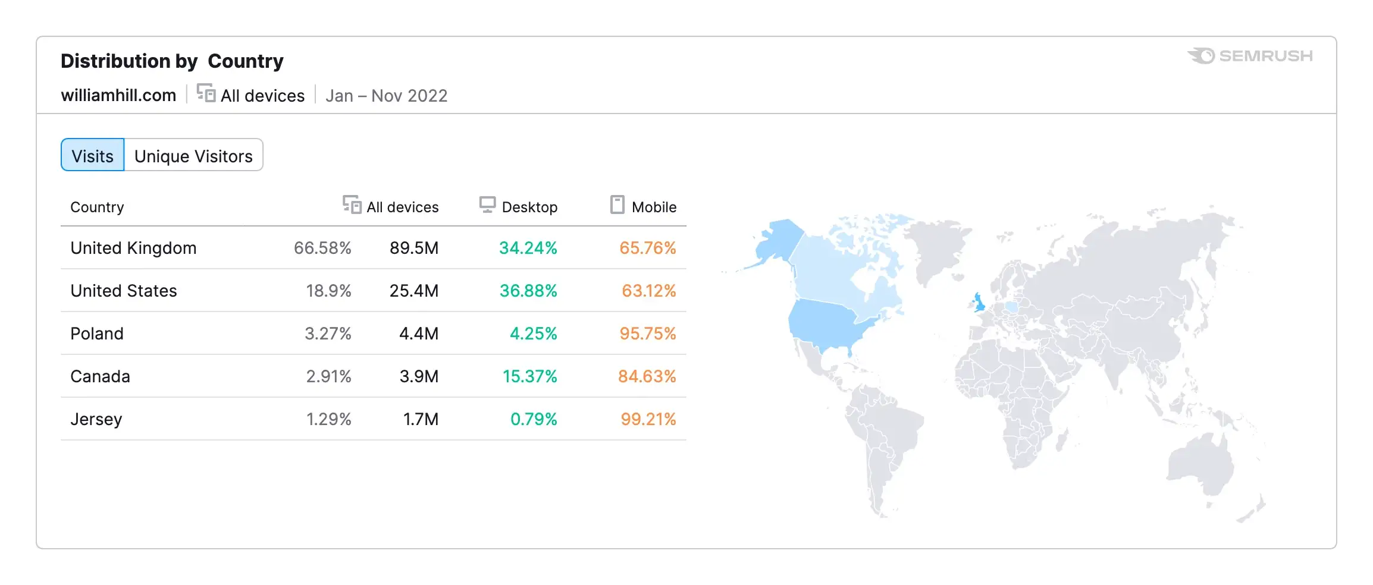The width and height of the screenshot is (1373, 585).
Task: Click the 15.37% desktop value
Action: (530, 376)
